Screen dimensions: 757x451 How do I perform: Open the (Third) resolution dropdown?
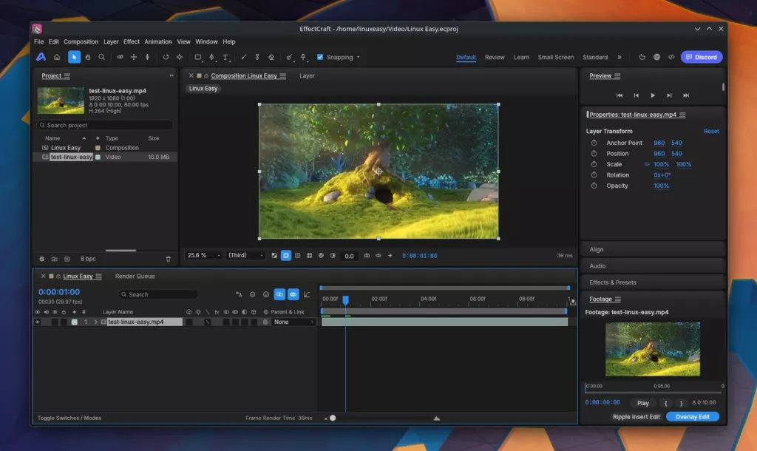tap(245, 255)
